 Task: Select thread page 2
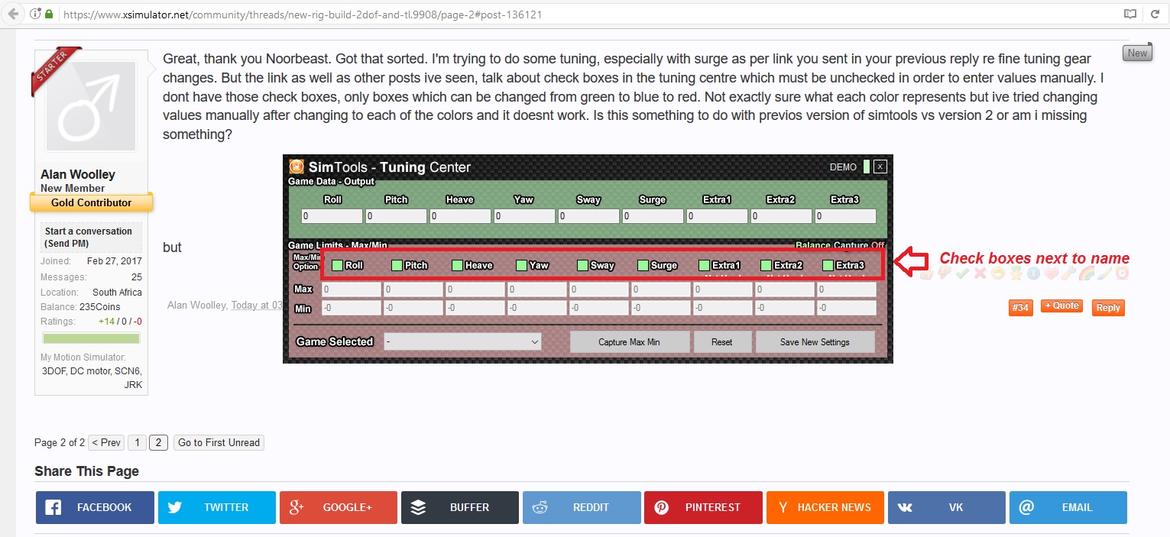click(158, 442)
